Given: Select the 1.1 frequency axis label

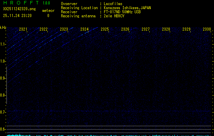Looking at the screenshot, I should point(3,44).
